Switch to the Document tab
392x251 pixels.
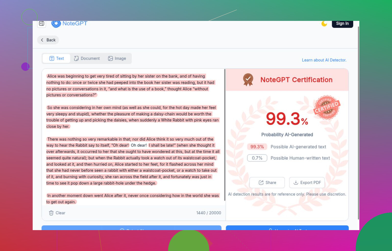pos(87,58)
